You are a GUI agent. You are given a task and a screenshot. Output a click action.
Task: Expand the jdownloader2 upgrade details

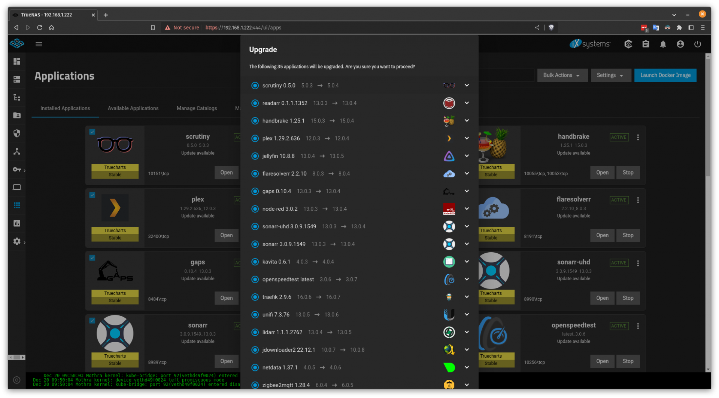467,349
